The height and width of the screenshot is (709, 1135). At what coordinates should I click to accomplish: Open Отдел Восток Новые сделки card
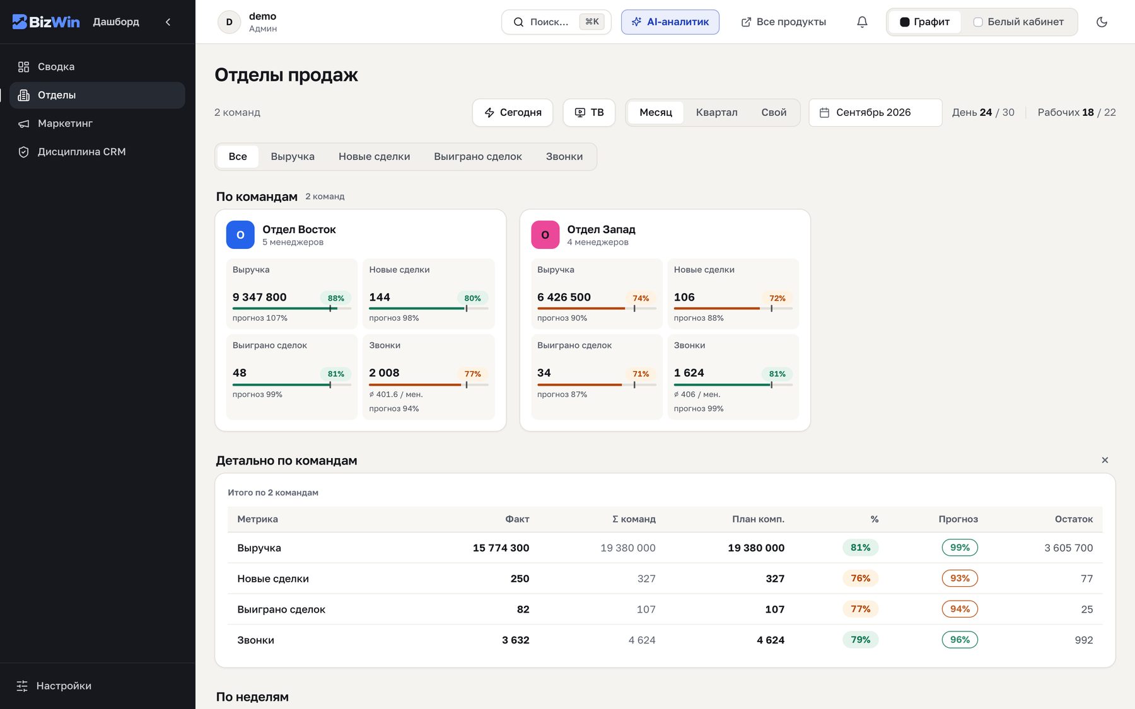coord(429,294)
